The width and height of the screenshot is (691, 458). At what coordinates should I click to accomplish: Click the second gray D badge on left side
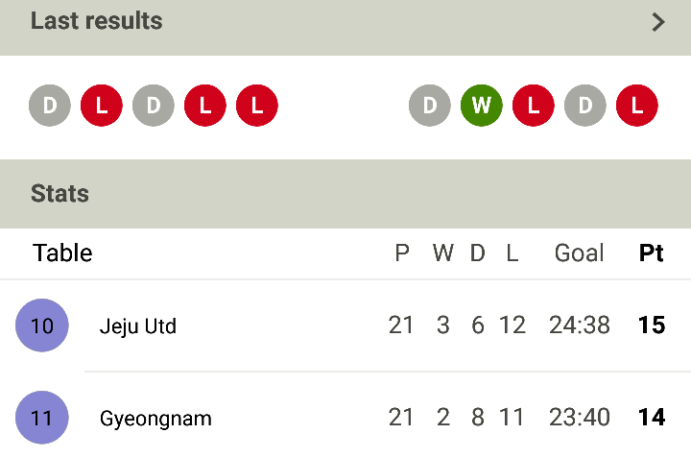[154, 106]
